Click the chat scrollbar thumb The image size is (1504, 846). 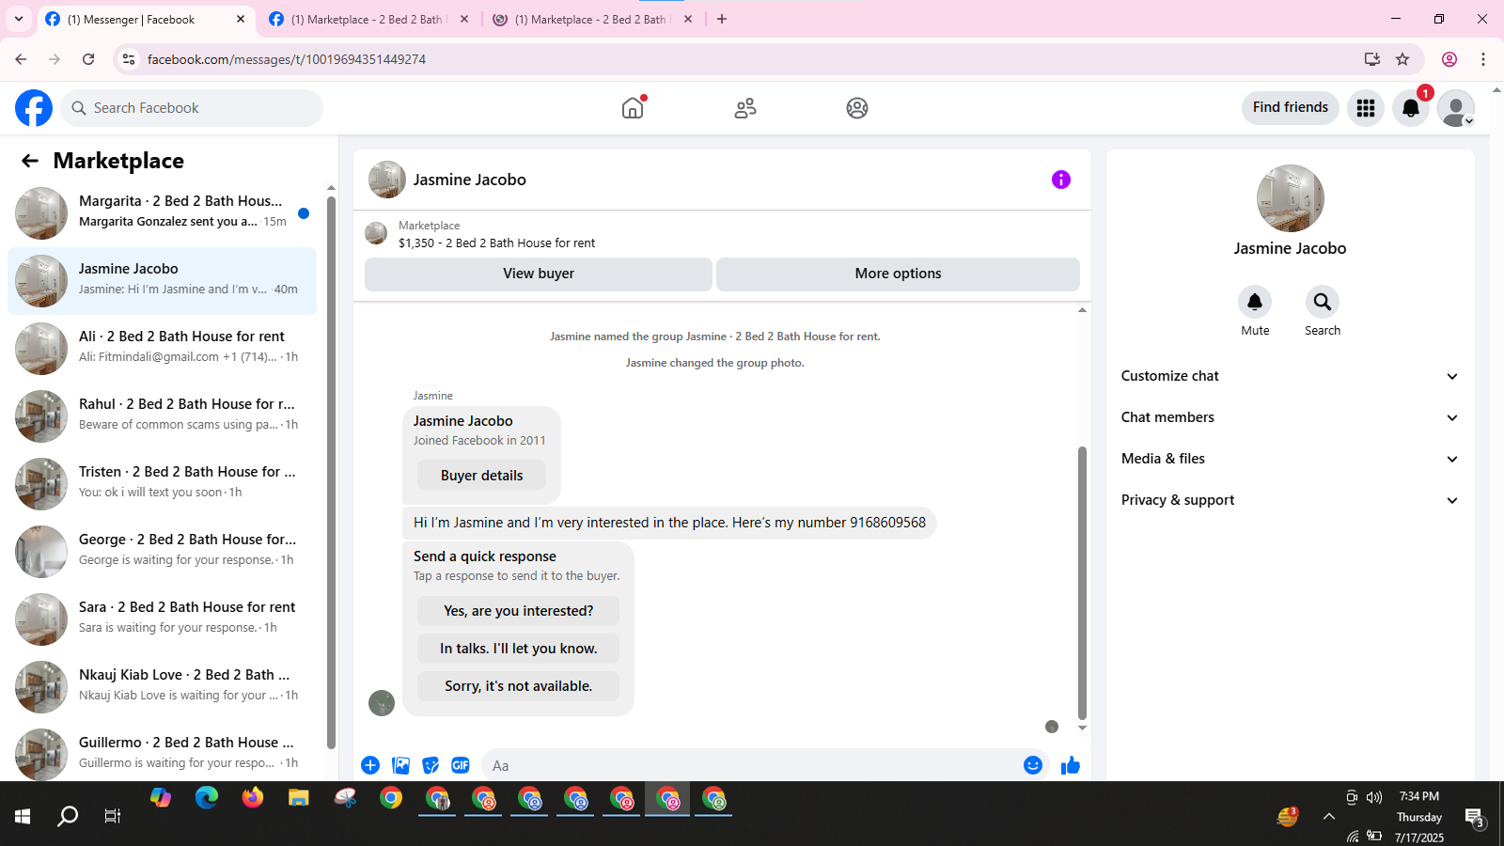(x=1082, y=582)
